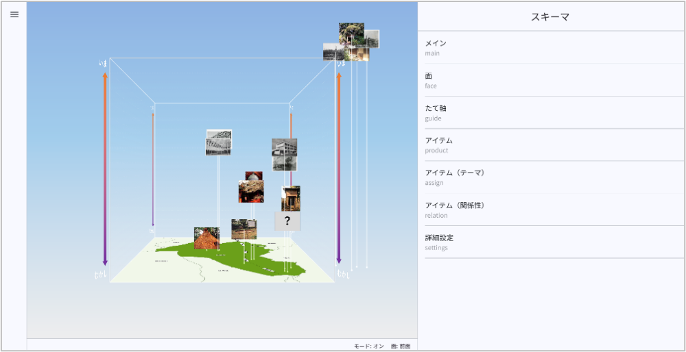
Task: Click the left front orange-purple time arrow
Action: point(105,168)
